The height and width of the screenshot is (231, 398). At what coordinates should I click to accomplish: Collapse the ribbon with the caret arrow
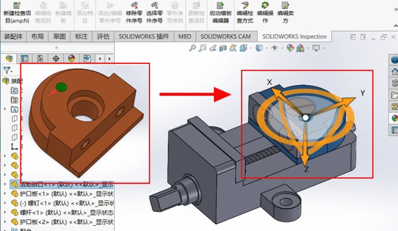[396, 26]
